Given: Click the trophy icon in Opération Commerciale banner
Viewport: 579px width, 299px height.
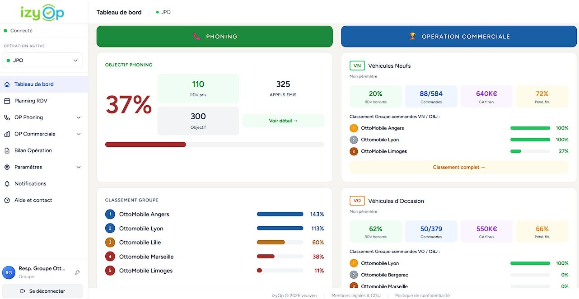Looking at the screenshot, I should pyautogui.click(x=412, y=37).
